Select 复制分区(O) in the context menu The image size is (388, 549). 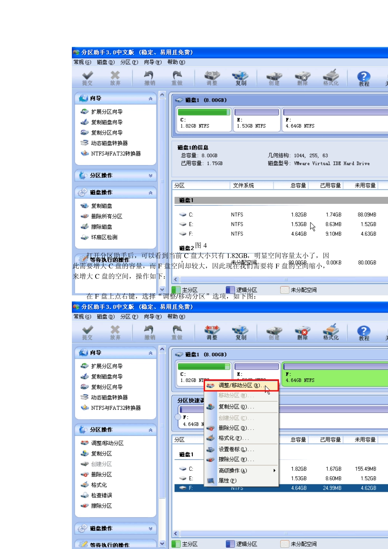click(242, 407)
